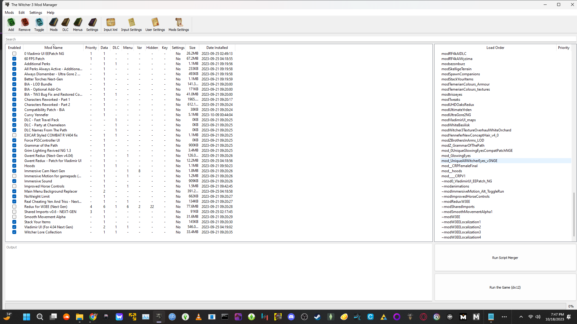
Task: Enable 0 Vladimir UI EEPatch NG mod
Action: coord(14,54)
